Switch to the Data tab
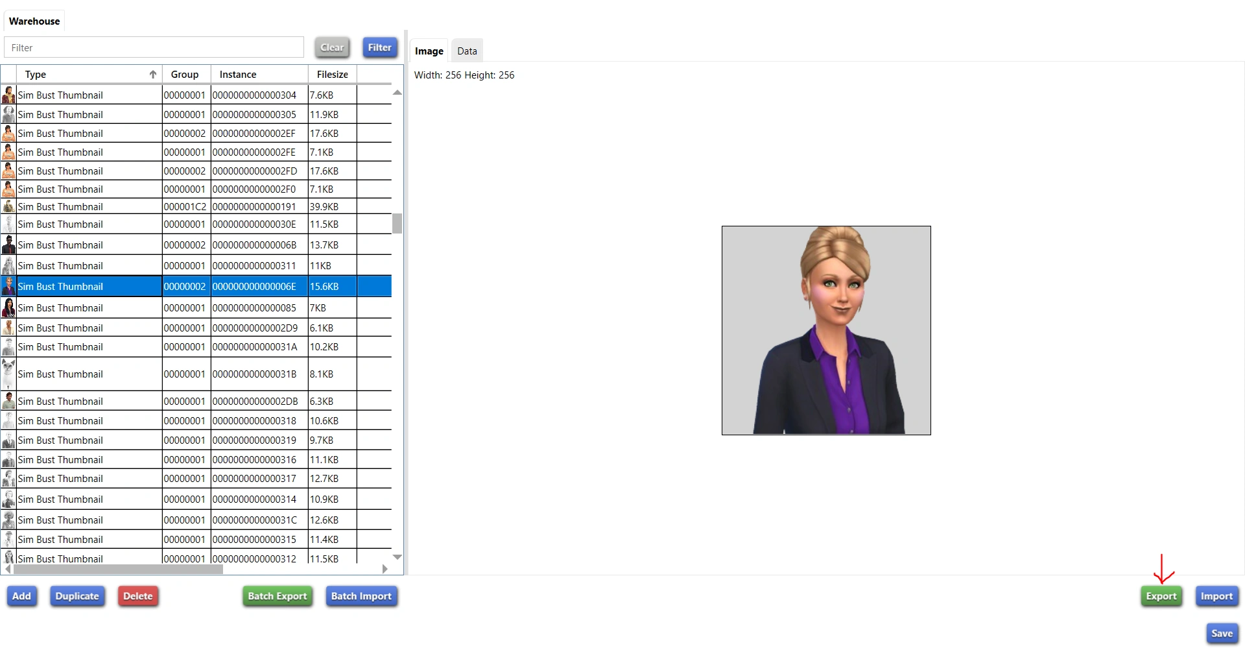1245x650 pixels. point(467,51)
